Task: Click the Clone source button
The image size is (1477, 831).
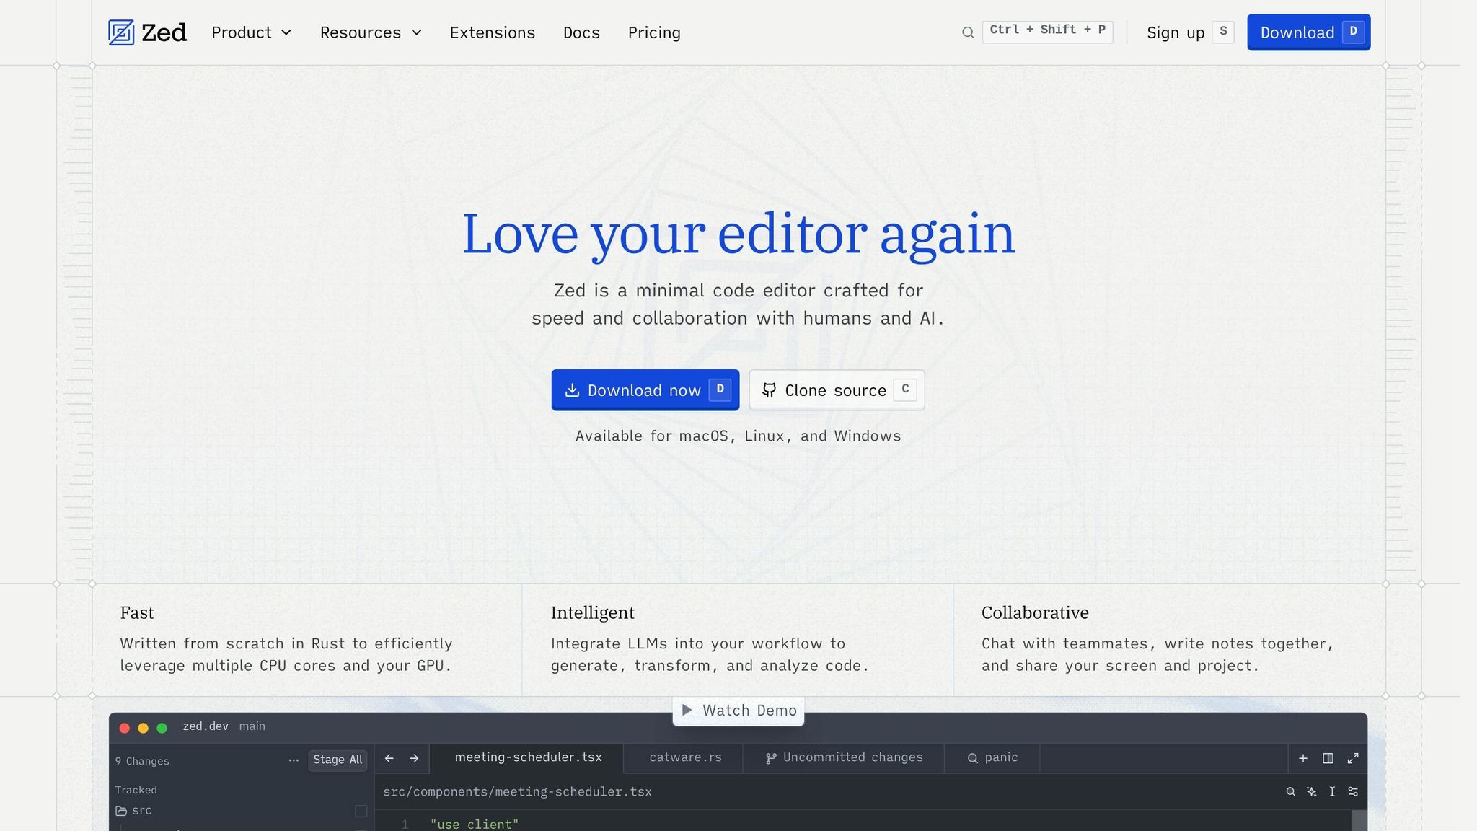Action: (837, 390)
